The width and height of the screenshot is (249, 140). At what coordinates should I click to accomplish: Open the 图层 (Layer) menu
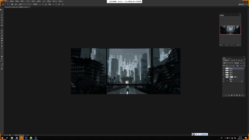click(22, 1)
